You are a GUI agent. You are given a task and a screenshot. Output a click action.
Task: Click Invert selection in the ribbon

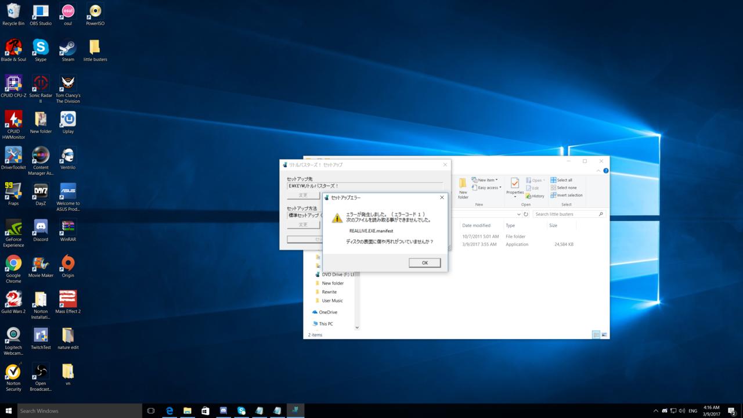566,195
